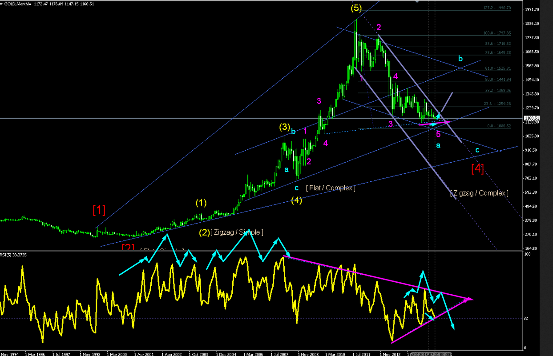Screen dimensions: 553x356
Task: Click the yellow (1) wave label
Action: coord(201,203)
